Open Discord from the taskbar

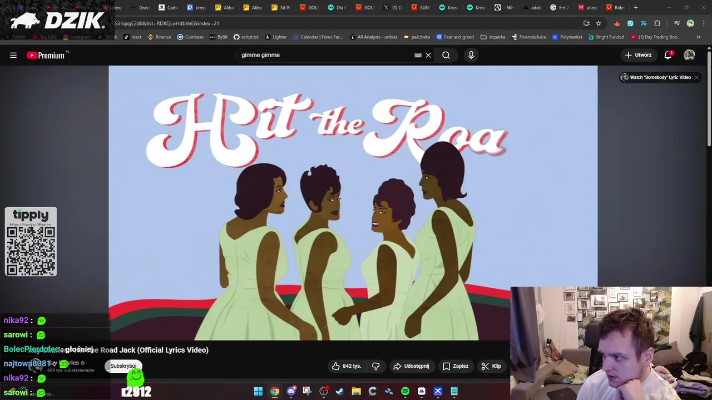291,391
